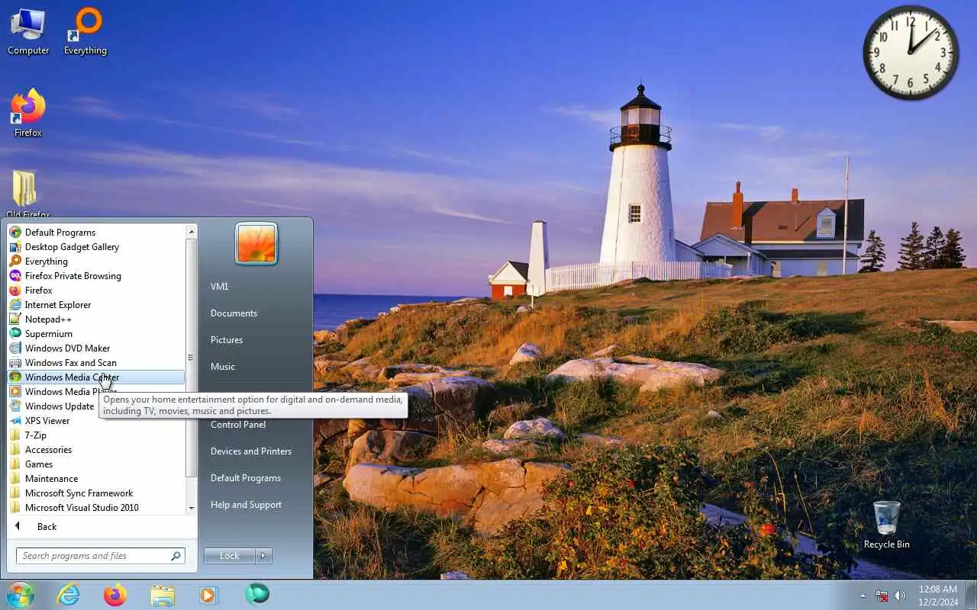Open Desktop Gadget Gallery
977x610 pixels.
point(96,247)
